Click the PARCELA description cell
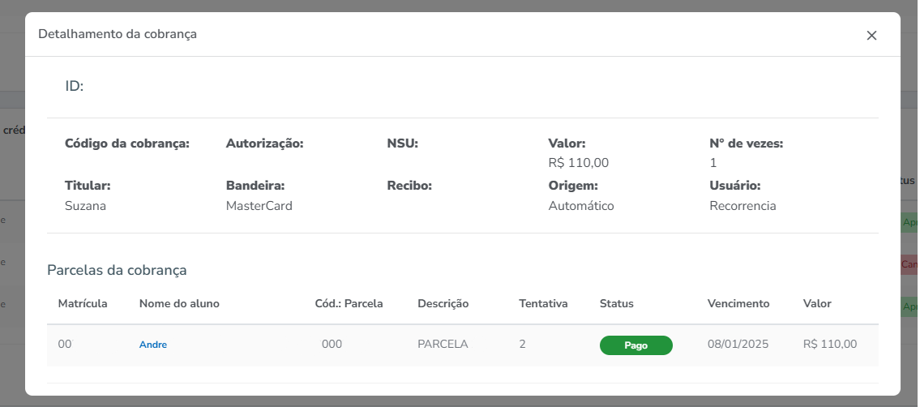920x407 pixels. point(443,344)
